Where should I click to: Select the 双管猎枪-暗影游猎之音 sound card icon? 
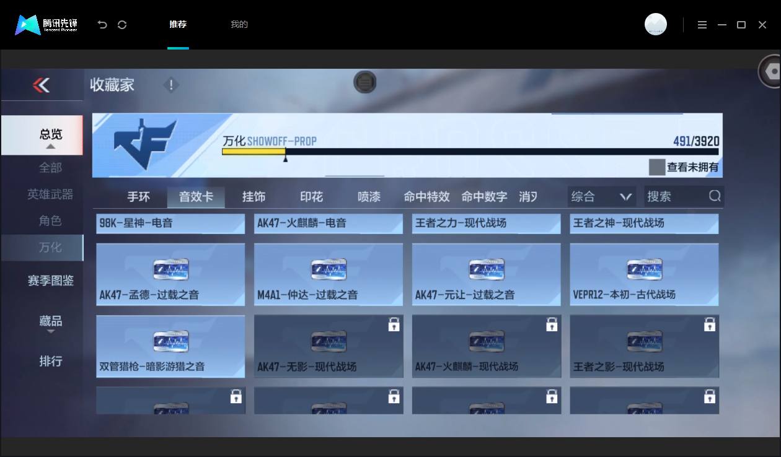170,341
